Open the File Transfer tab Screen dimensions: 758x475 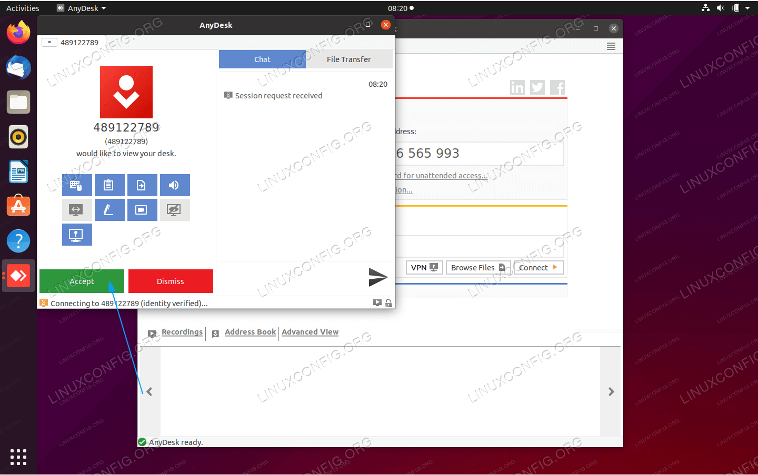tap(349, 59)
